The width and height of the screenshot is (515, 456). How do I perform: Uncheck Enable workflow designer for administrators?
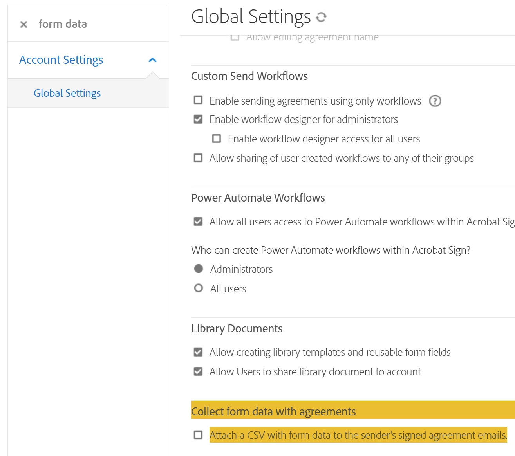(x=198, y=119)
